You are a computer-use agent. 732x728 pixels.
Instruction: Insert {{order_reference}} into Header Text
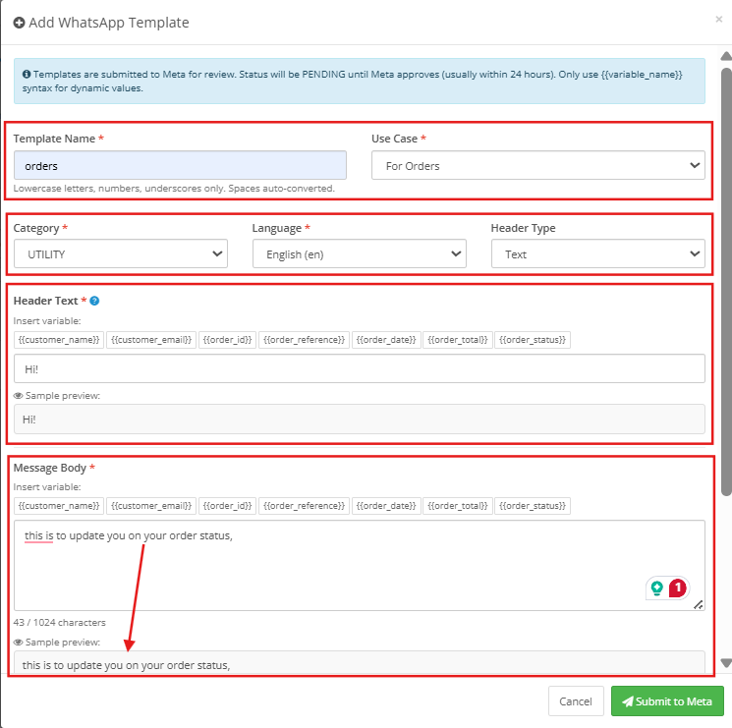coord(304,340)
